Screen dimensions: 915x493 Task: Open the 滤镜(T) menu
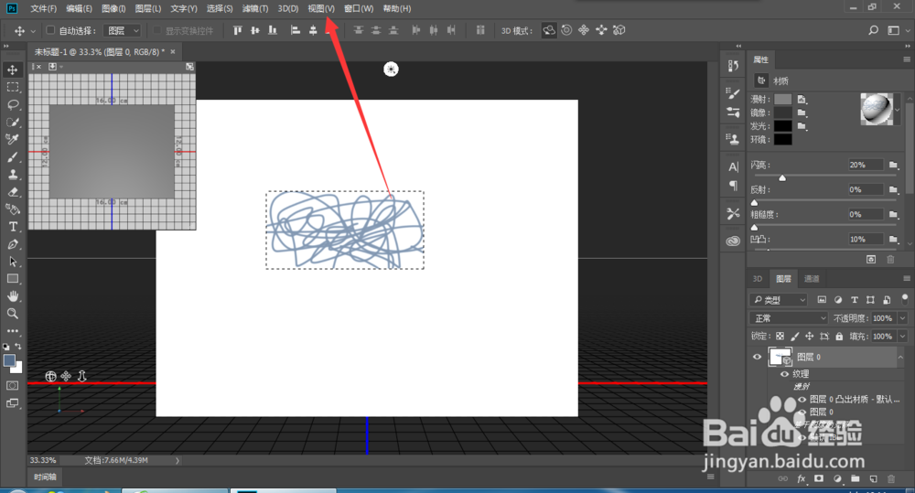[255, 8]
